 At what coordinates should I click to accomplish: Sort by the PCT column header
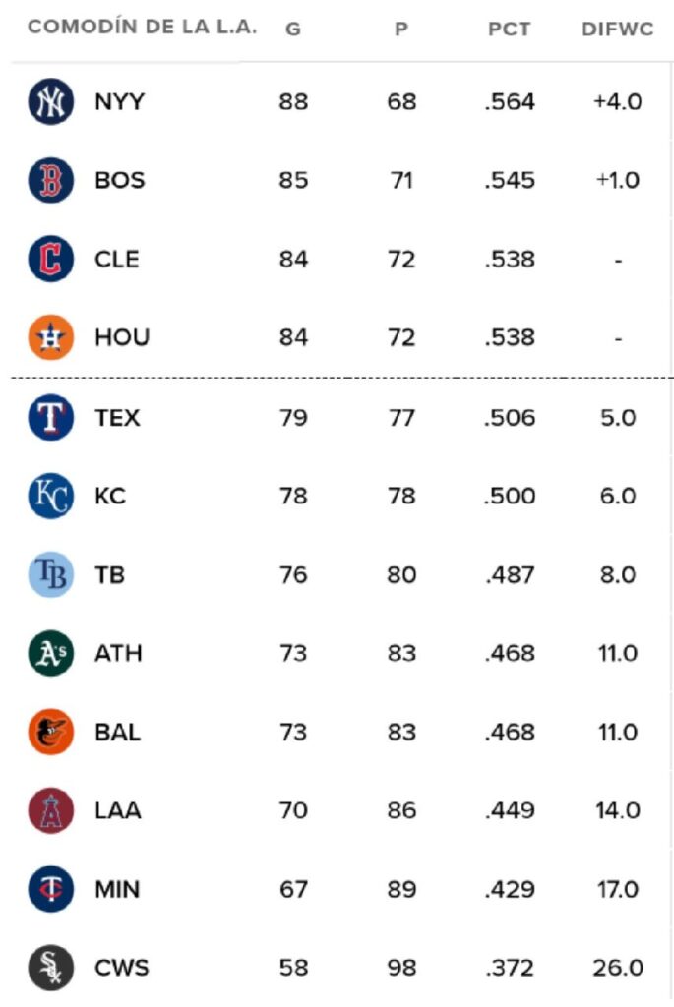click(x=509, y=30)
